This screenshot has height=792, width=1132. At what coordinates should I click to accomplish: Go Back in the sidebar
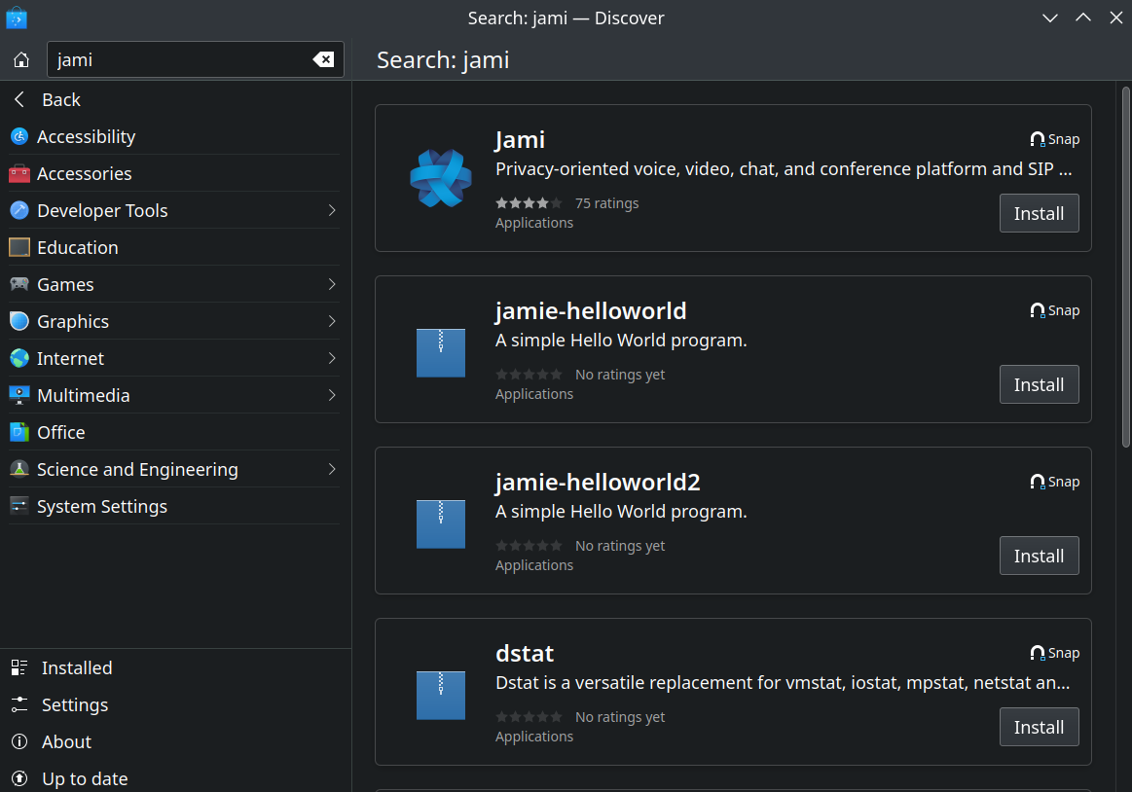tap(175, 99)
